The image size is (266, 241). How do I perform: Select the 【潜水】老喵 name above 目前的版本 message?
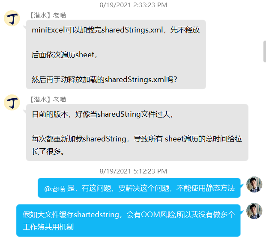48,100
